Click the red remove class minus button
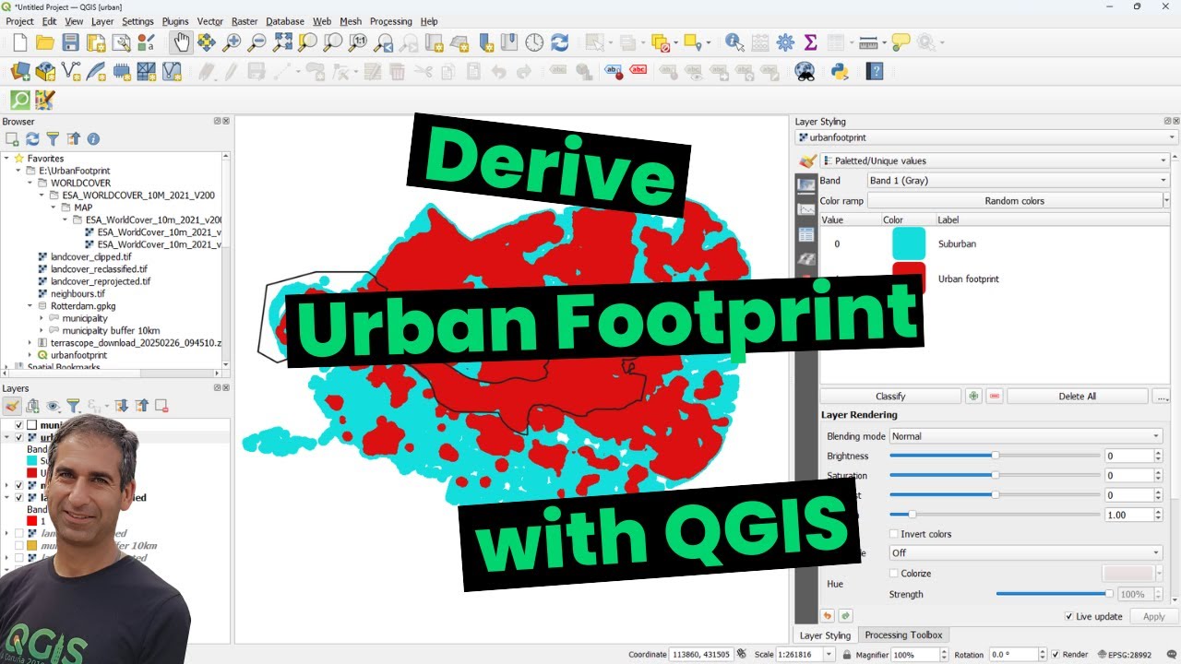Viewport: 1181px width, 664px height. (995, 396)
